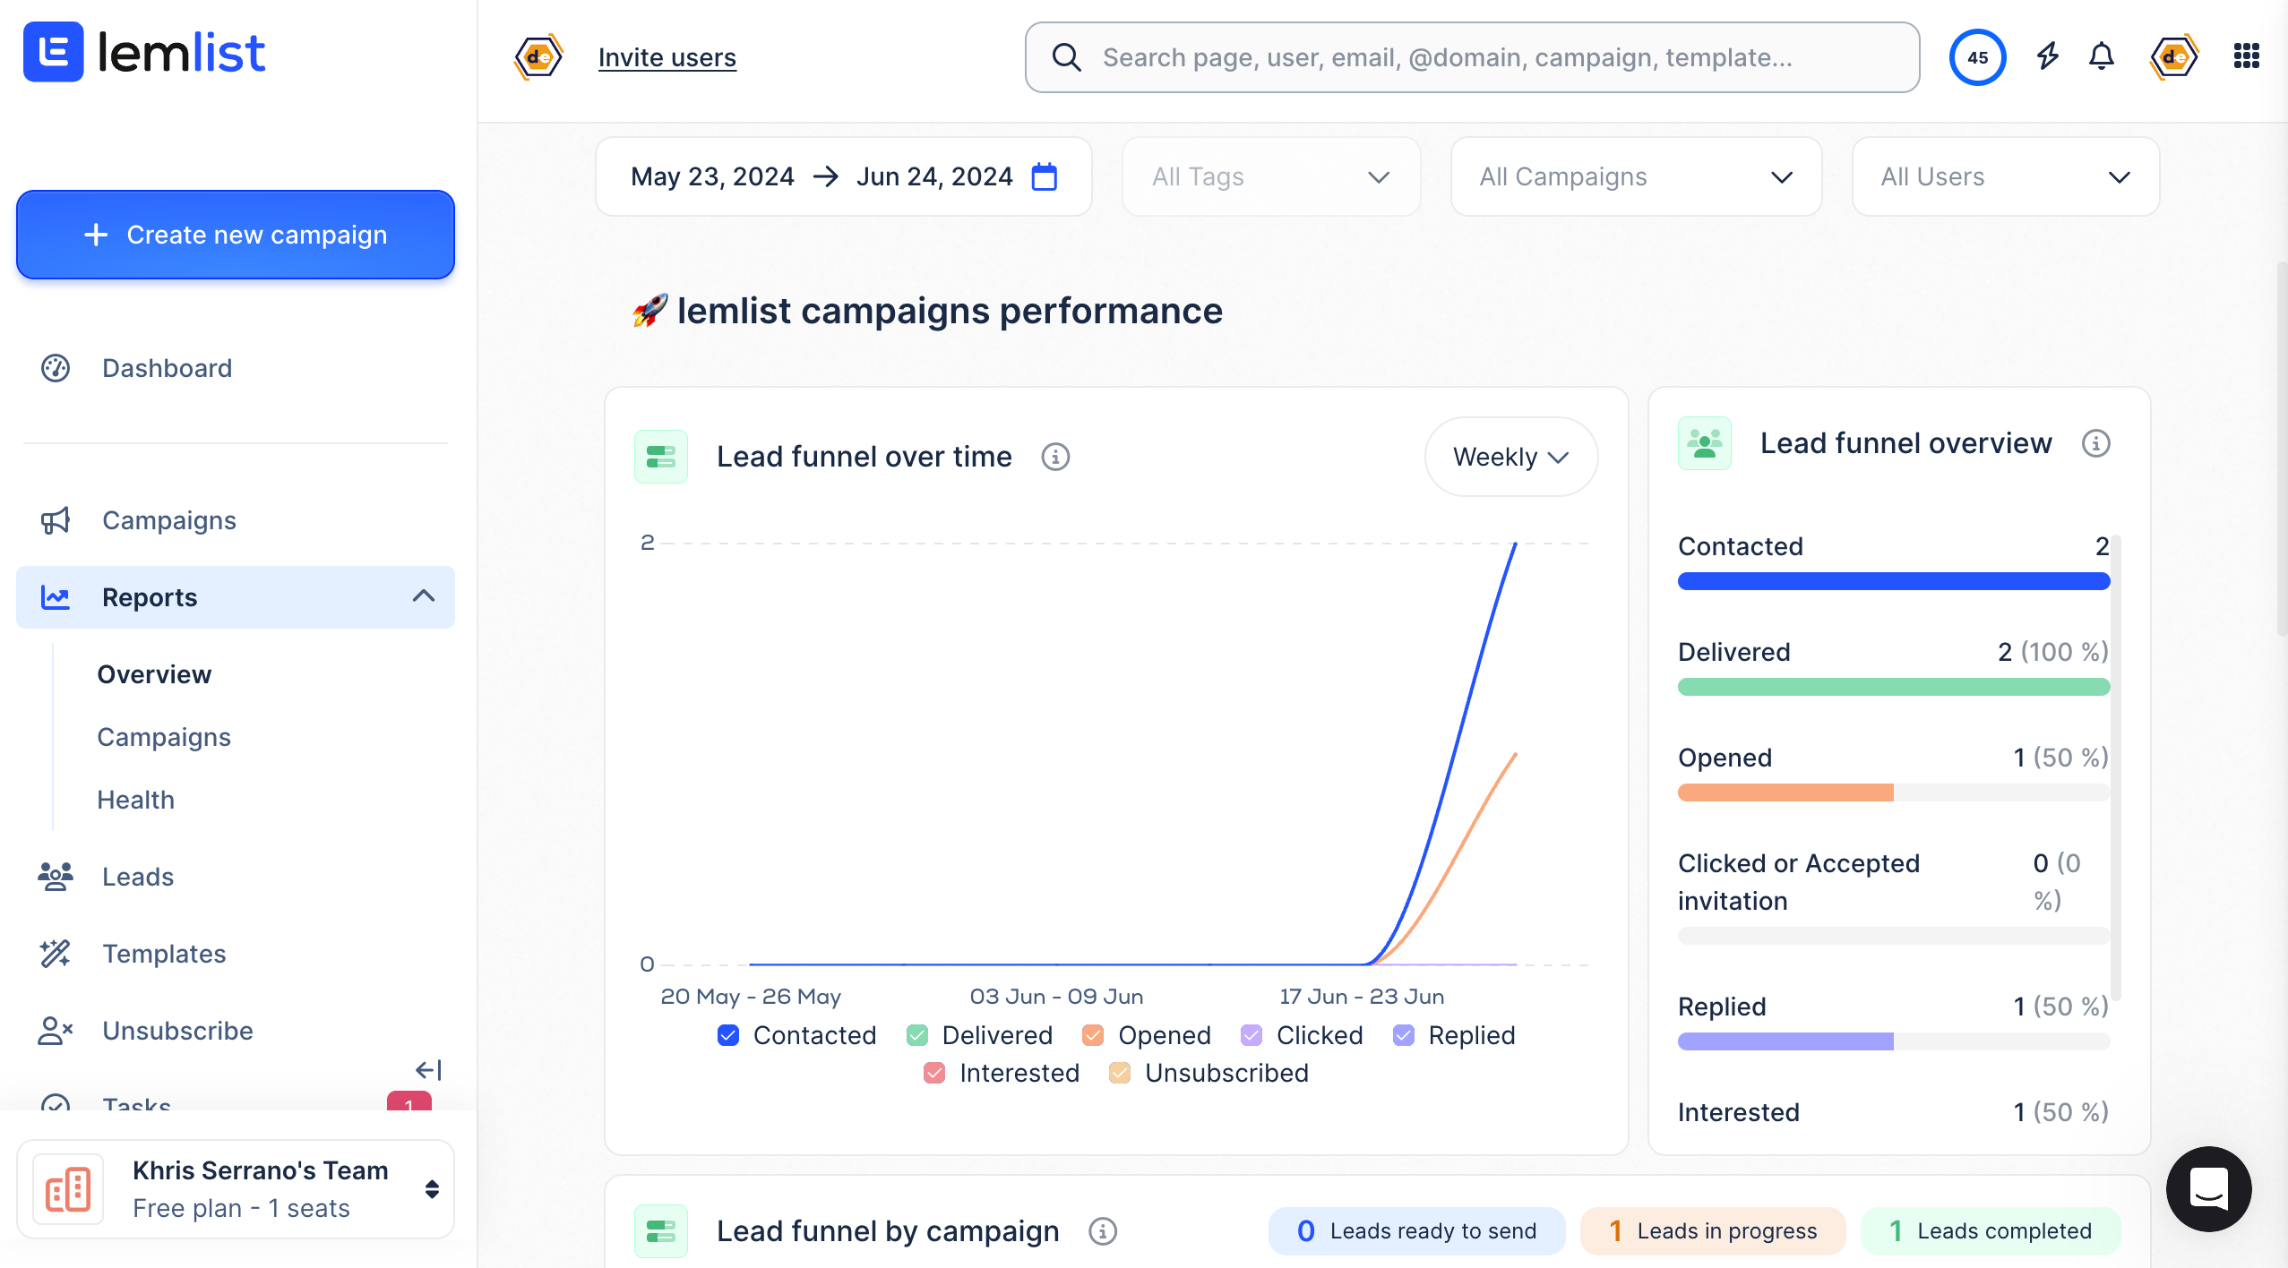Click the info icon beside Lead funnel over time
The width and height of the screenshot is (2288, 1268).
click(x=1055, y=457)
